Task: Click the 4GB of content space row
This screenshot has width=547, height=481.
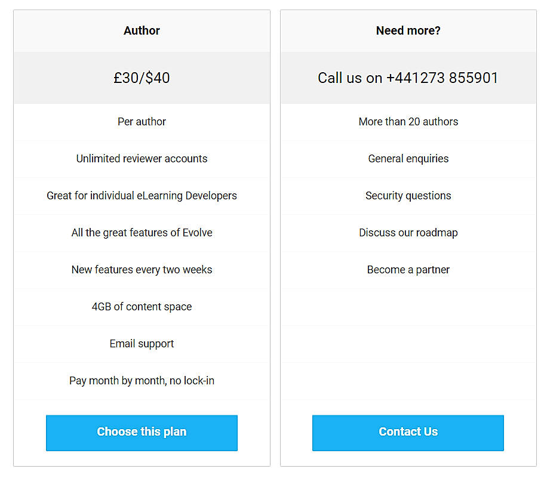Action: 142,307
